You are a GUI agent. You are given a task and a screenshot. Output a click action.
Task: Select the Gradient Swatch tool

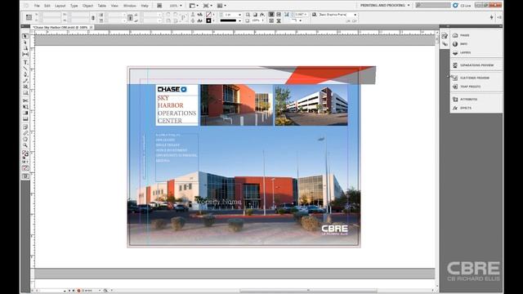click(x=25, y=113)
